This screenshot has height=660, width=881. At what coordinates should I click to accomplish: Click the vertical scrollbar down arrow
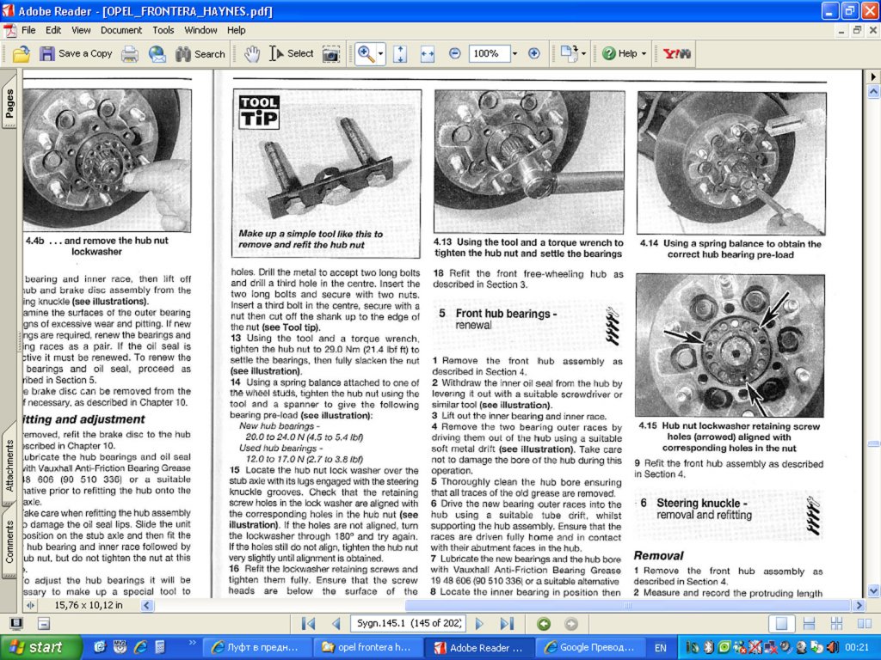(873, 590)
